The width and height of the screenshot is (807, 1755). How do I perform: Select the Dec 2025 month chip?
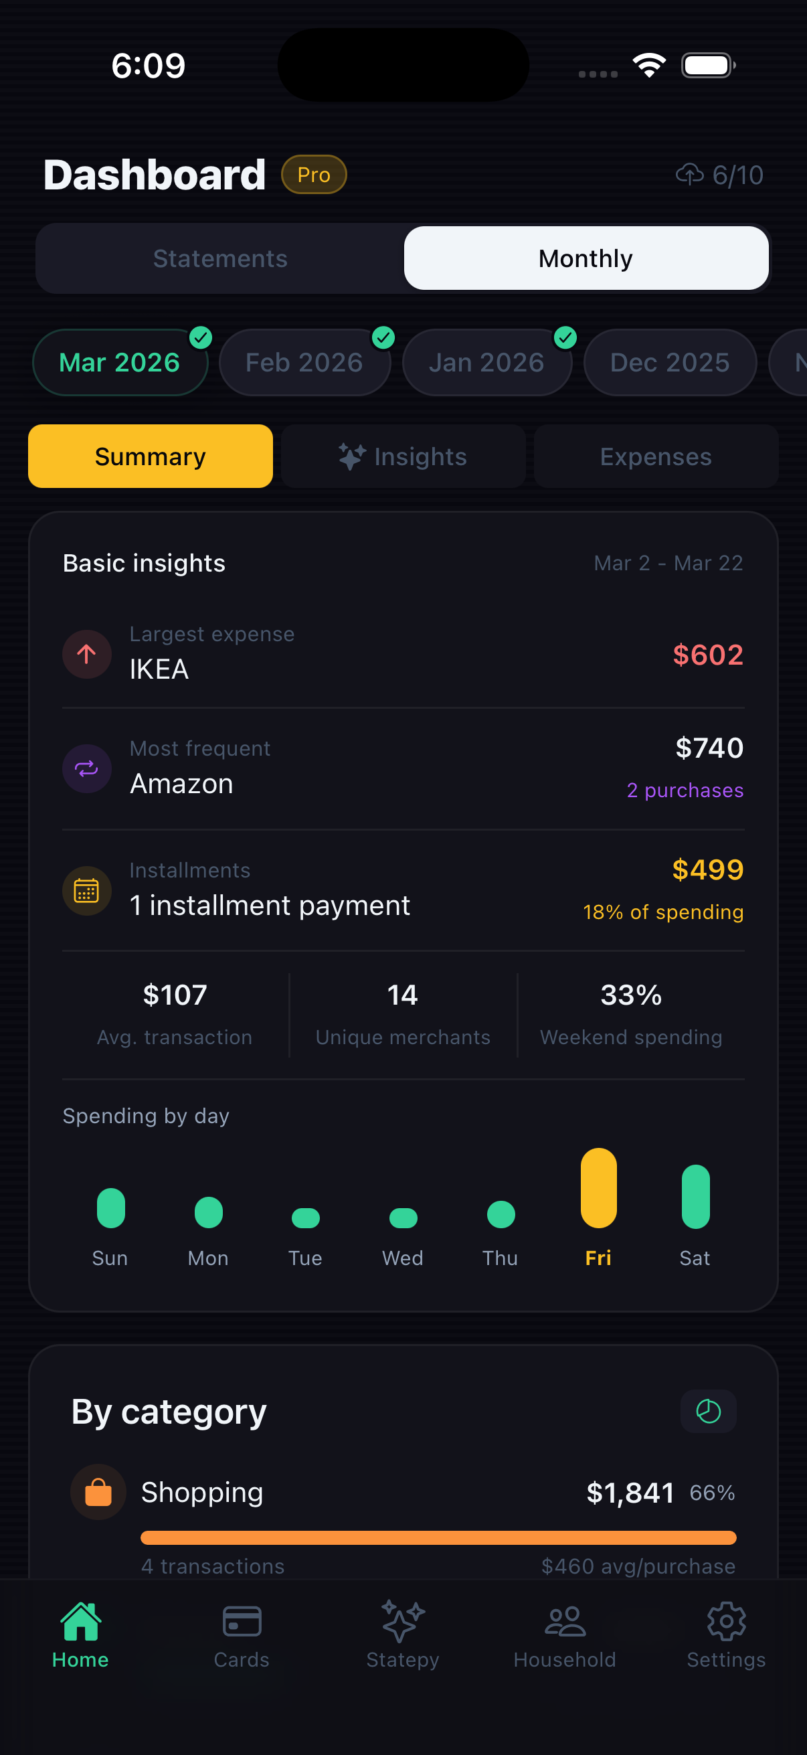coord(669,363)
